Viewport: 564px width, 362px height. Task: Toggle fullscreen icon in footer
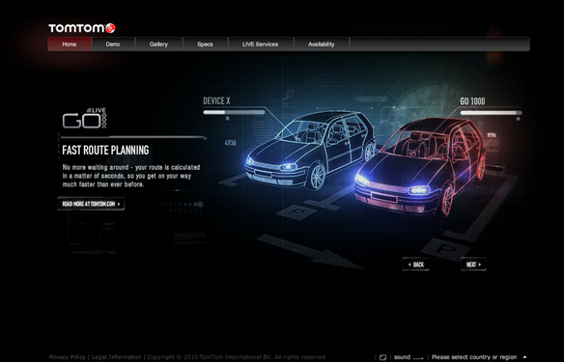coord(383,357)
